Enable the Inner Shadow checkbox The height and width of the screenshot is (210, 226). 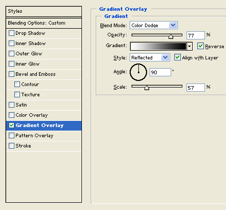[x=11, y=44]
